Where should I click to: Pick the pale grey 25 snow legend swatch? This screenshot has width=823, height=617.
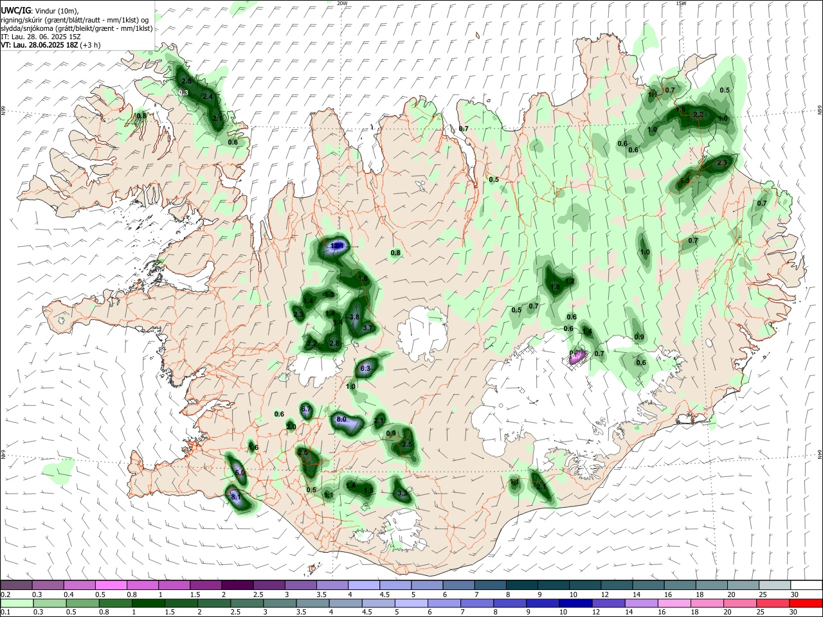pos(775,585)
